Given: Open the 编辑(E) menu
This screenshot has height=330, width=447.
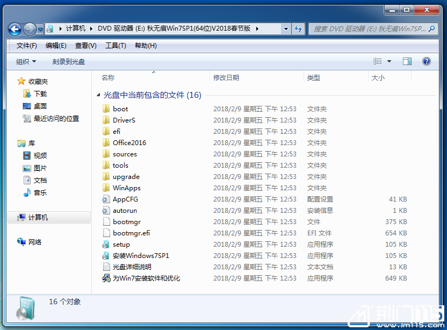Looking at the screenshot, I should coord(56,46).
